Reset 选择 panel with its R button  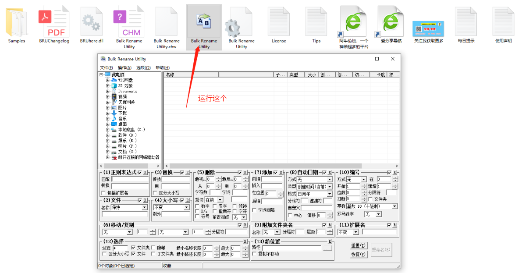[245, 241]
